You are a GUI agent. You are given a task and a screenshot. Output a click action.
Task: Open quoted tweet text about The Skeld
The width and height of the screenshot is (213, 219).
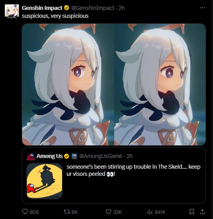134,170
